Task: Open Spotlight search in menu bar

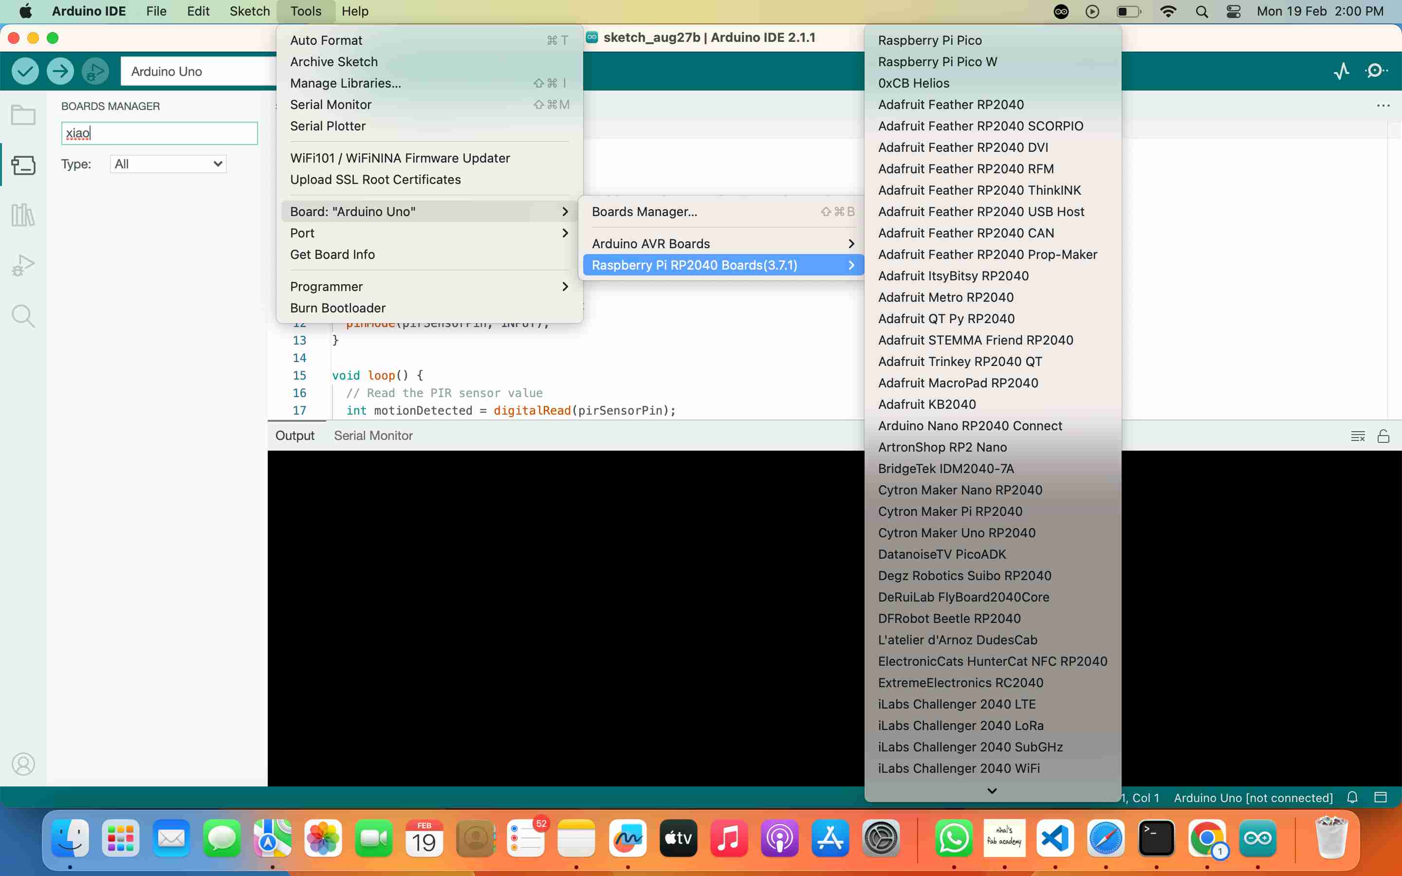Action: [1201, 11]
